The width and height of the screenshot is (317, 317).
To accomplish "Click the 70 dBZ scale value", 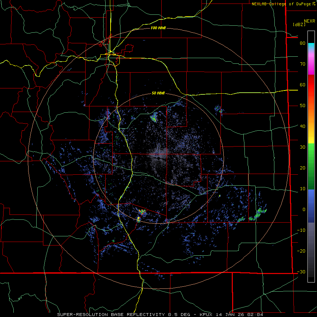I will coord(303,64).
